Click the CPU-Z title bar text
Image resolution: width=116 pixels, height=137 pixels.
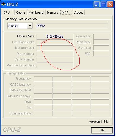(x=12, y=4)
